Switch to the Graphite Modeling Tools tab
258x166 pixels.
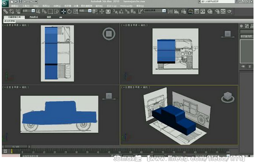click(x=14, y=17)
